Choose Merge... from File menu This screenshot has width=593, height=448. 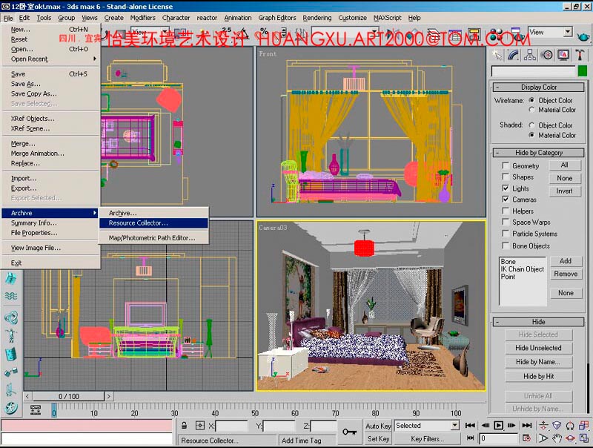click(x=50, y=143)
